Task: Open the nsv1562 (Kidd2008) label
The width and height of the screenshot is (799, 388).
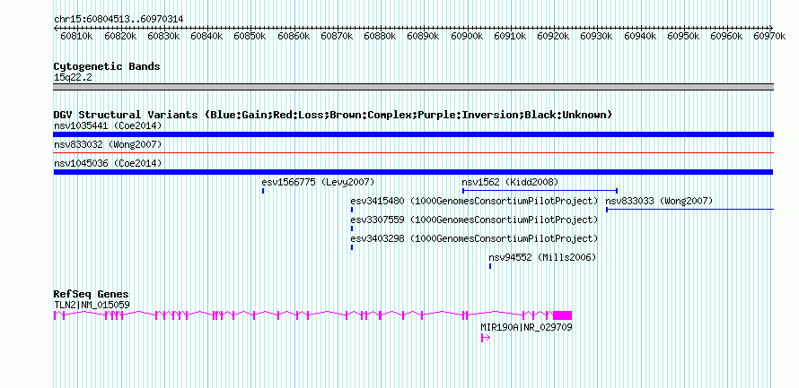Action: pos(510,182)
